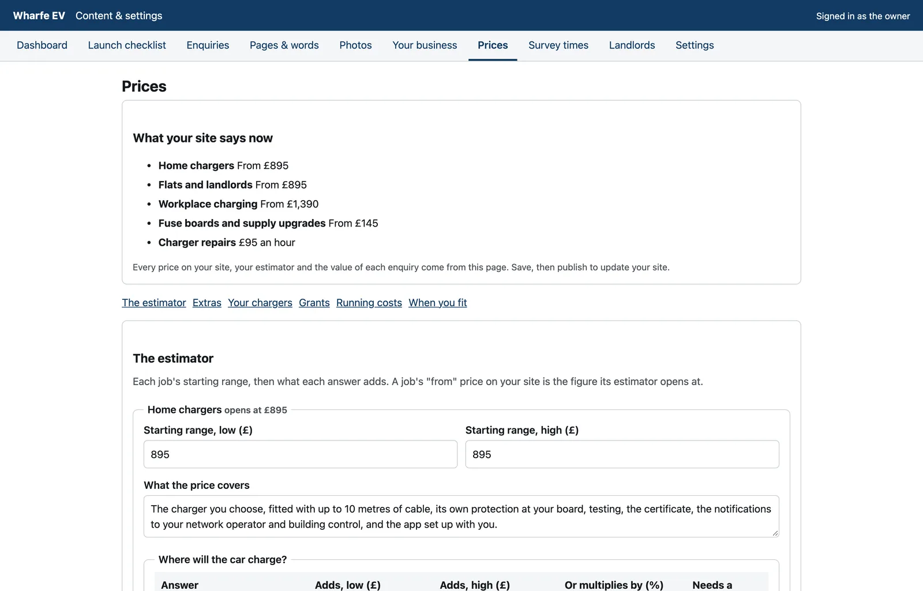Click the Wharfe EV brand name
The image size is (923, 591).
click(x=39, y=16)
